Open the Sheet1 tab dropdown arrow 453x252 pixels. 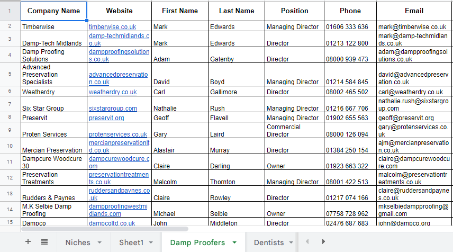point(151,242)
